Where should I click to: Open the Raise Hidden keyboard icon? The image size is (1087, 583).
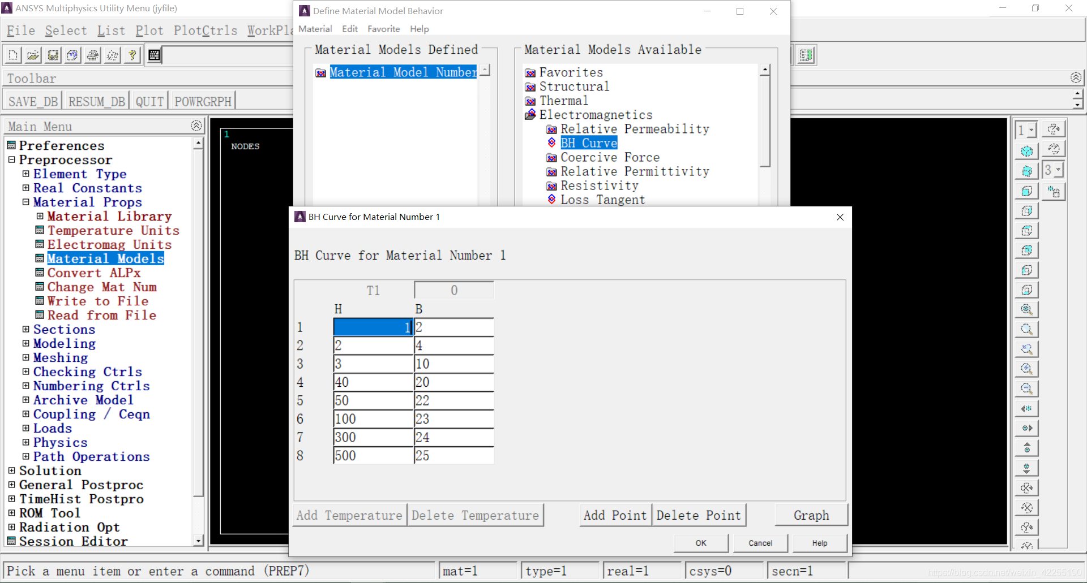tap(154, 55)
